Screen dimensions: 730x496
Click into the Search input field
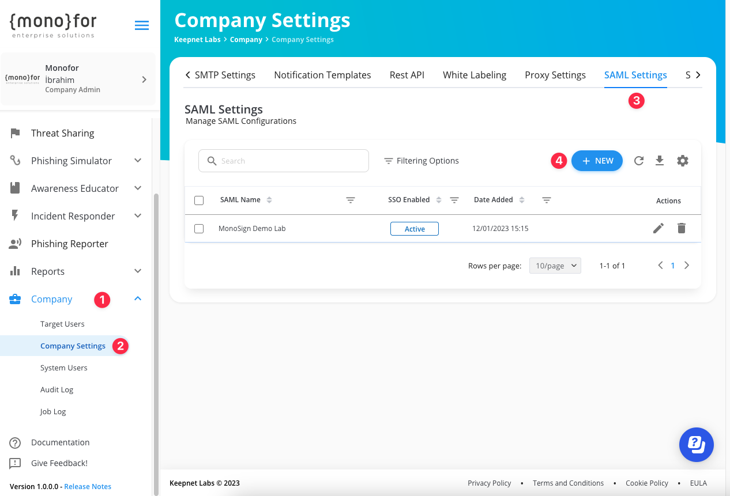click(x=284, y=161)
